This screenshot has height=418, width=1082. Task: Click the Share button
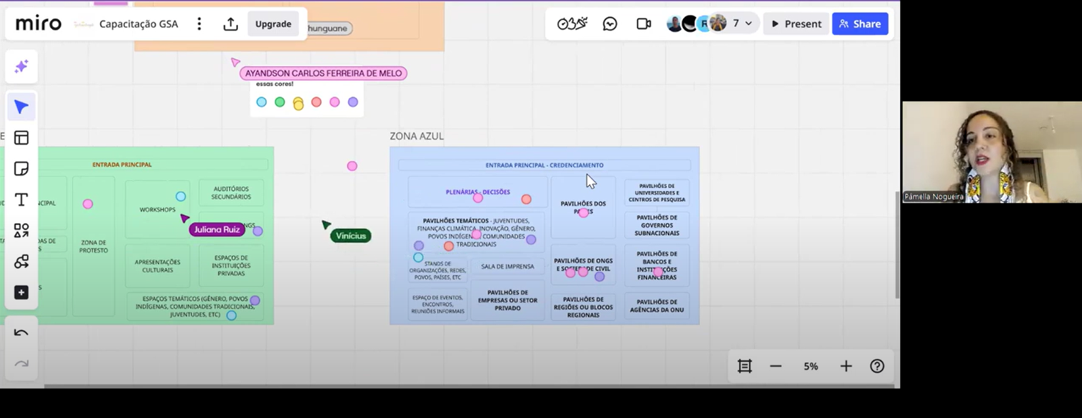pyautogui.click(x=860, y=24)
